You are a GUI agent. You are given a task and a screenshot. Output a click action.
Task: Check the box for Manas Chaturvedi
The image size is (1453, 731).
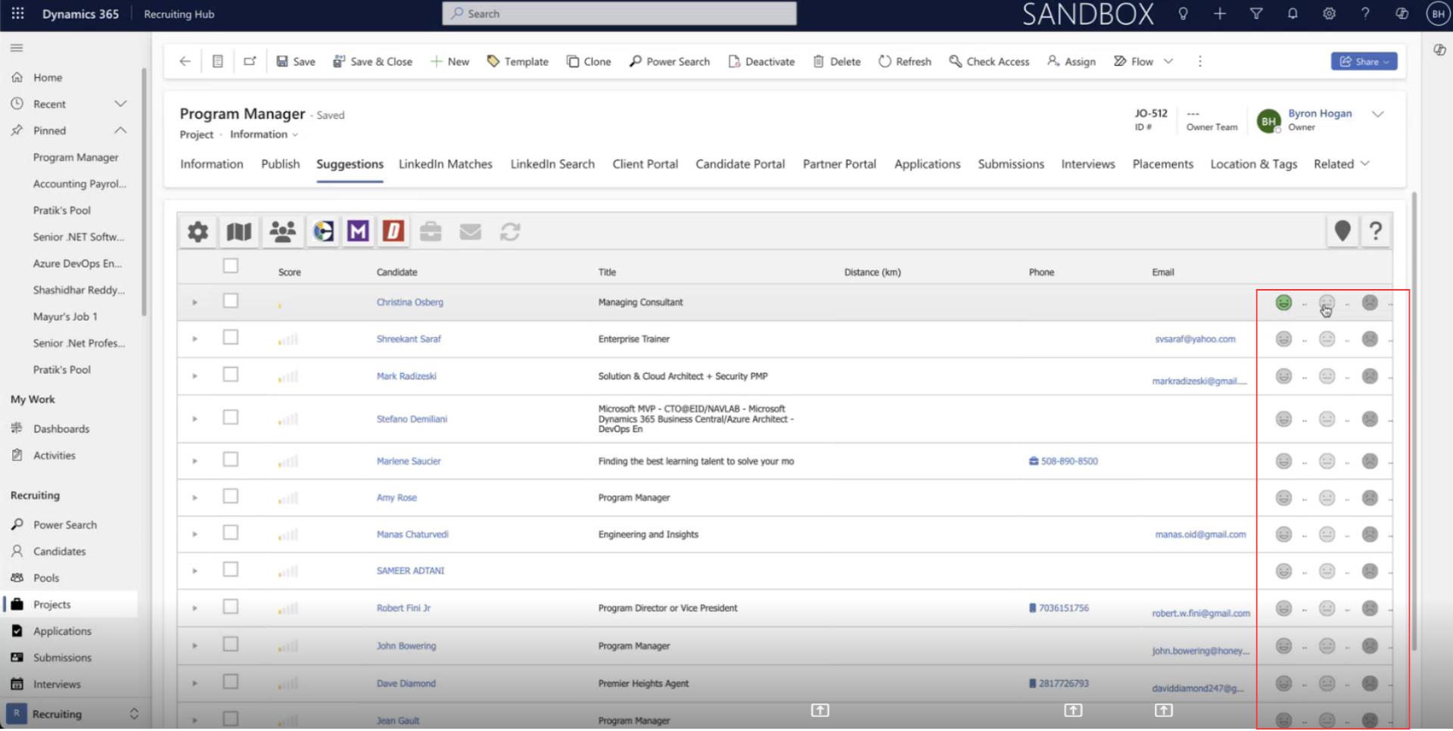coord(231,533)
